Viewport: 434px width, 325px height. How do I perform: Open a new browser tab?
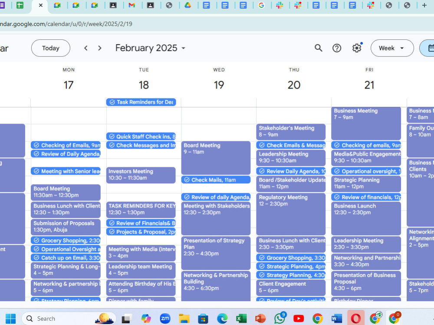tap(424, 5)
